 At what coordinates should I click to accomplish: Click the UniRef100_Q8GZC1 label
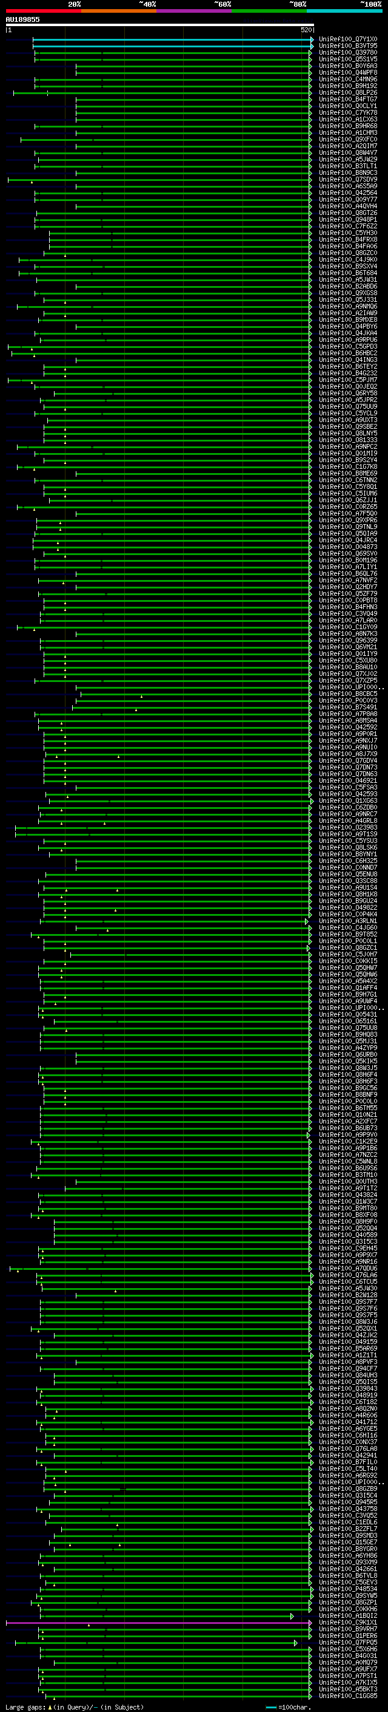(348, 948)
